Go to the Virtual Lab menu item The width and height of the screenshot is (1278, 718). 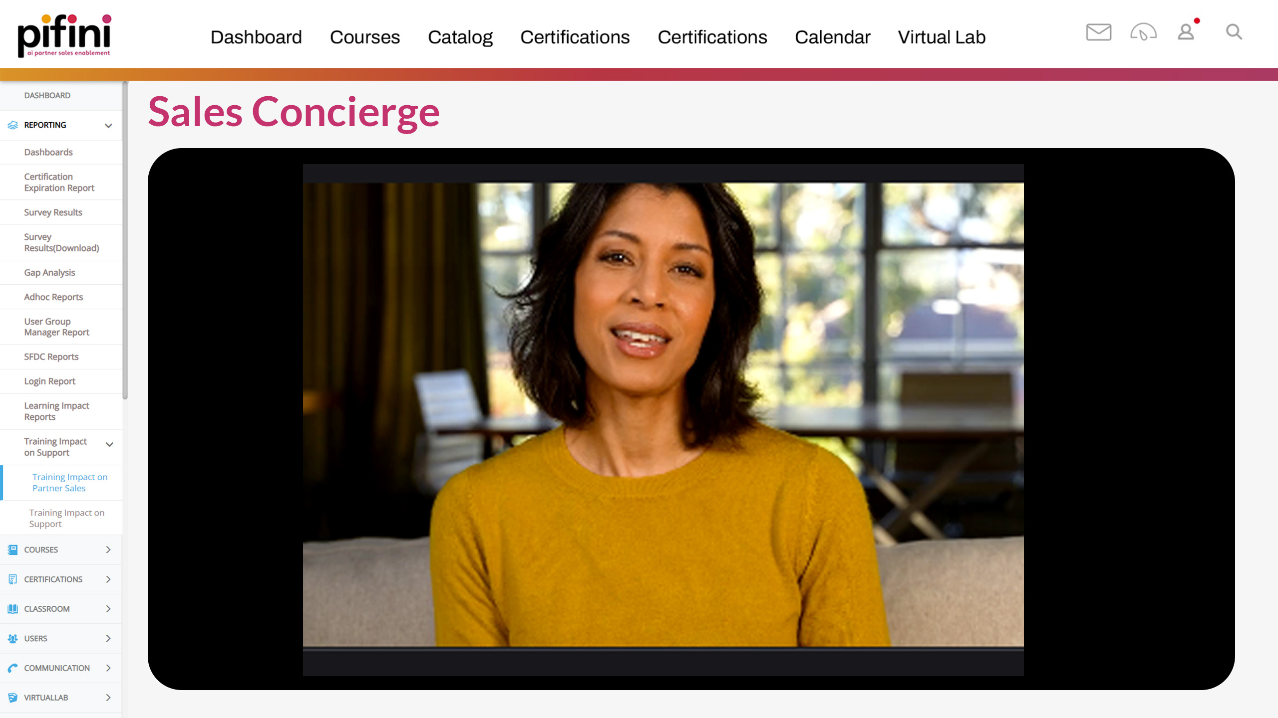pos(942,37)
